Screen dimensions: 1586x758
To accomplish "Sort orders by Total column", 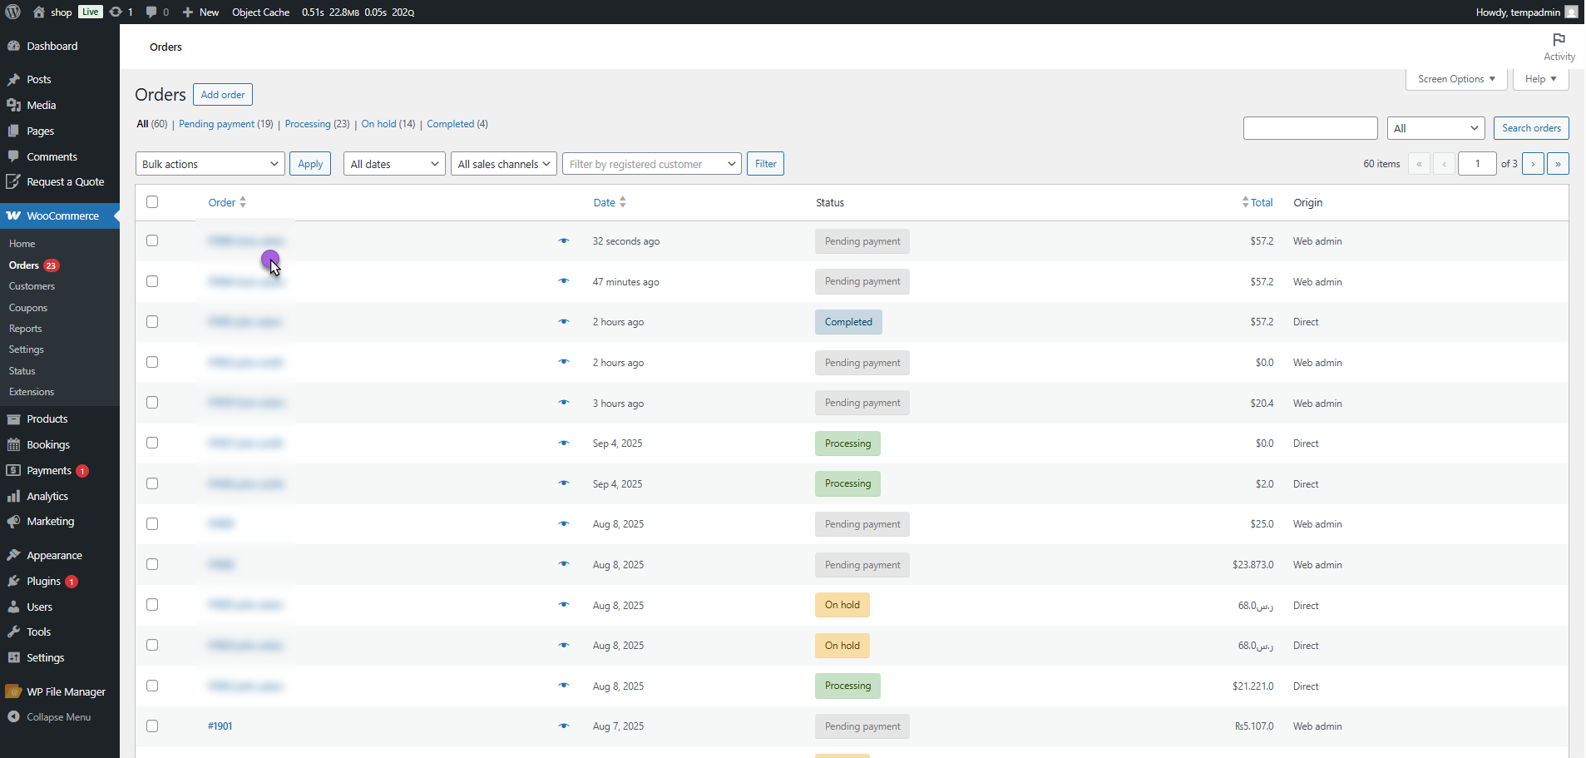I will [x=1261, y=202].
